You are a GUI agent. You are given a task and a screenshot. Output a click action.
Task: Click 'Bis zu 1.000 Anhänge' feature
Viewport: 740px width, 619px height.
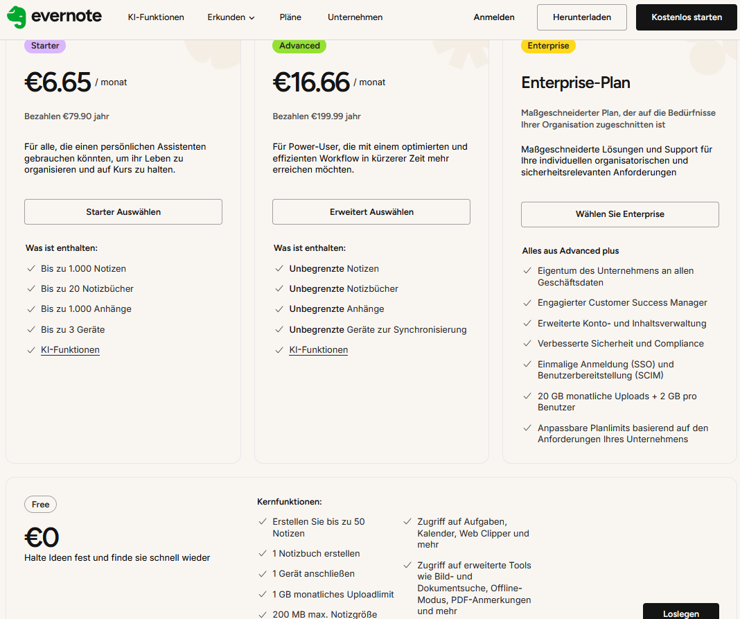[87, 308]
